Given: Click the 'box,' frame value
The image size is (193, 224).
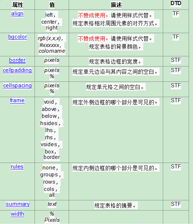Looking at the screenshot, I should tap(51, 152).
